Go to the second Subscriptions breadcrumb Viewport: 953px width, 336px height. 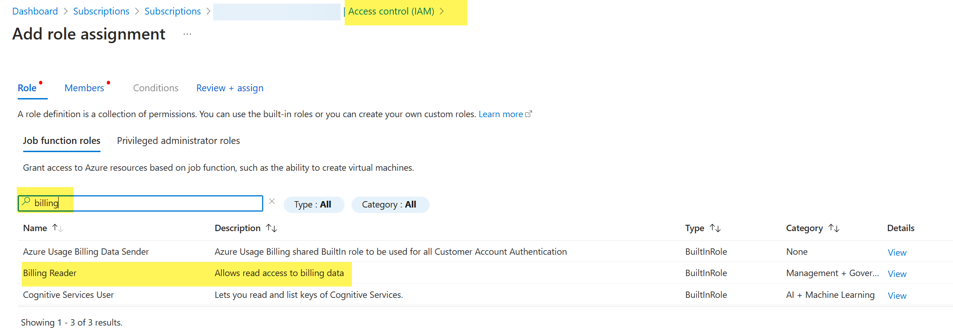coord(173,11)
